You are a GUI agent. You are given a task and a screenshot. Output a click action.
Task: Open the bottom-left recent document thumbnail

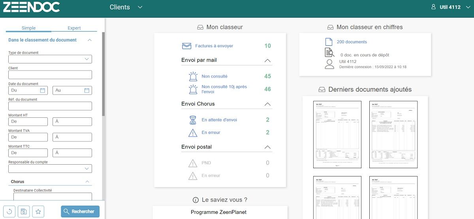coord(338,197)
